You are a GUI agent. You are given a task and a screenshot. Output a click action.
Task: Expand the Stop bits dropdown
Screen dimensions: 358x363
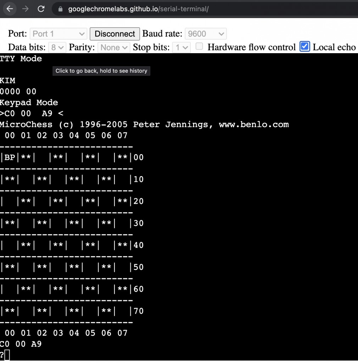[x=181, y=47]
